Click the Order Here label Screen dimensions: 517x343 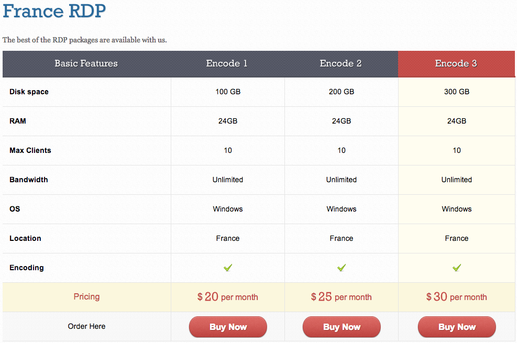point(87,326)
